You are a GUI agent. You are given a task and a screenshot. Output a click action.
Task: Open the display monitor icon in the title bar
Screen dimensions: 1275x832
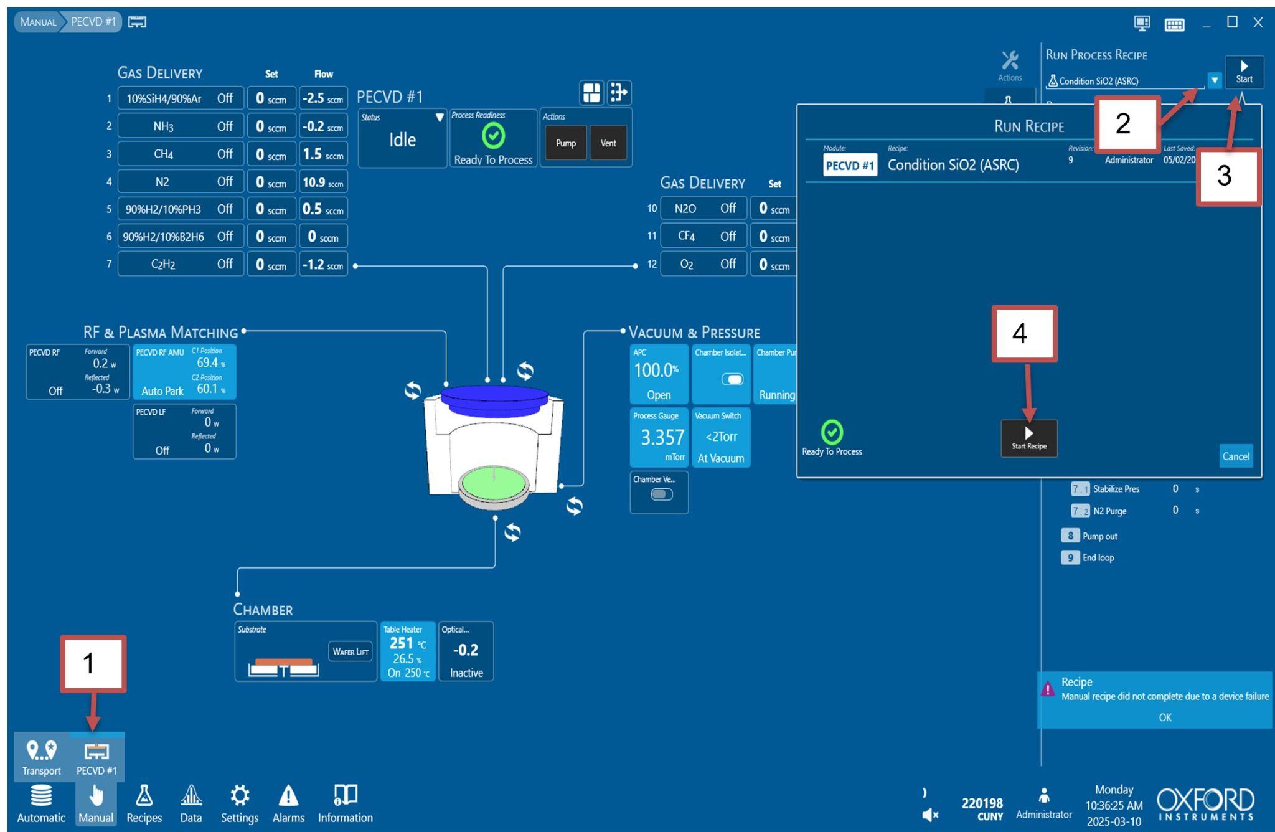(1142, 23)
